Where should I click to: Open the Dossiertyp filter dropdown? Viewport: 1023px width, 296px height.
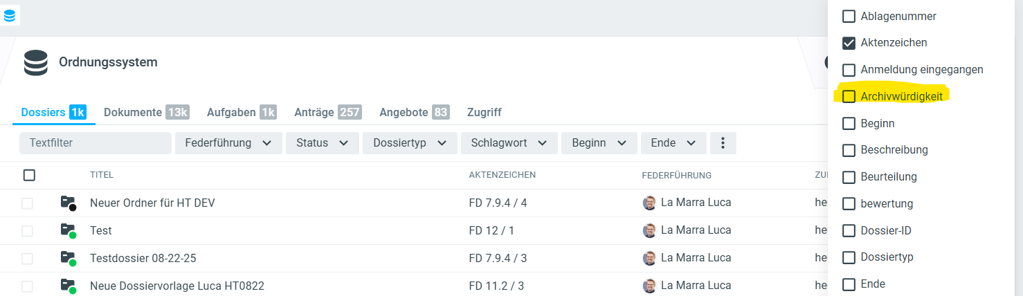click(x=410, y=143)
